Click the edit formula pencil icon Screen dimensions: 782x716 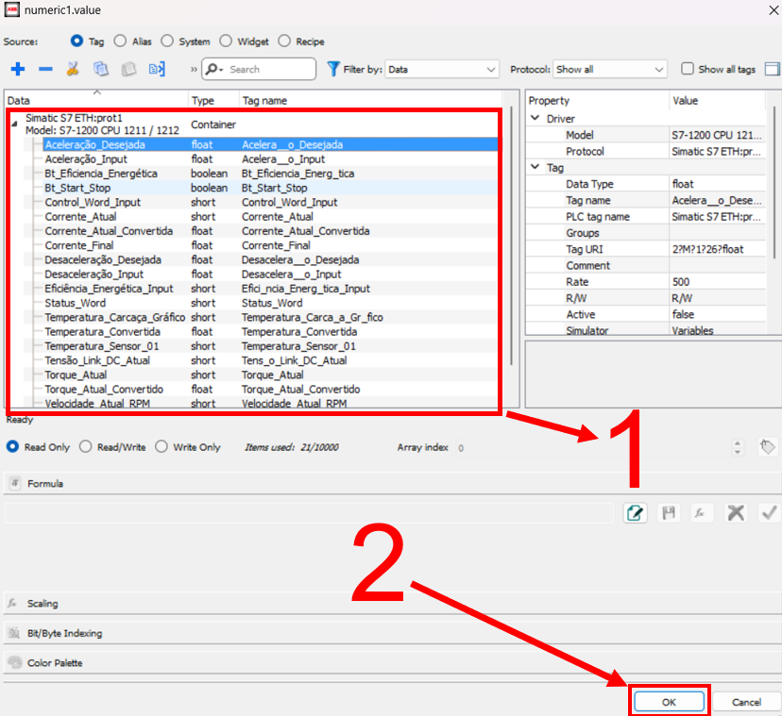click(636, 512)
